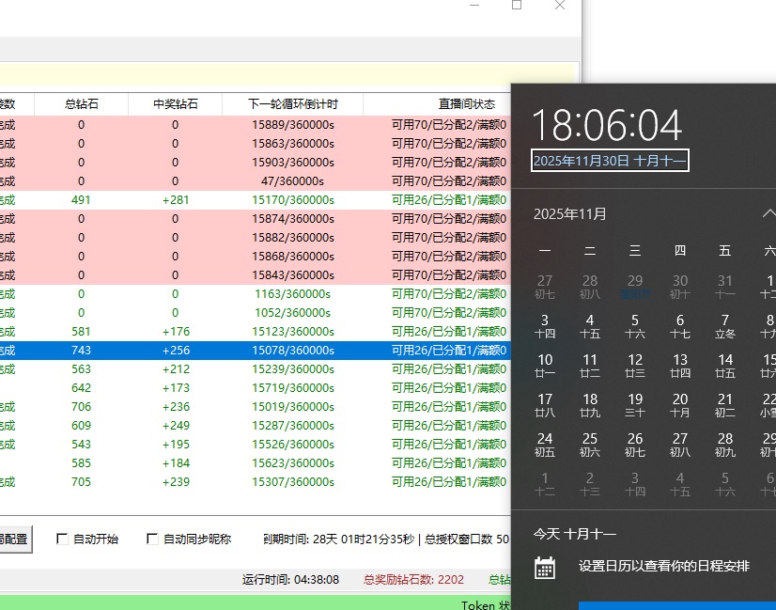Check the 自动开始 checkbox
The height and width of the screenshot is (610, 776).
(x=62, y=536)
